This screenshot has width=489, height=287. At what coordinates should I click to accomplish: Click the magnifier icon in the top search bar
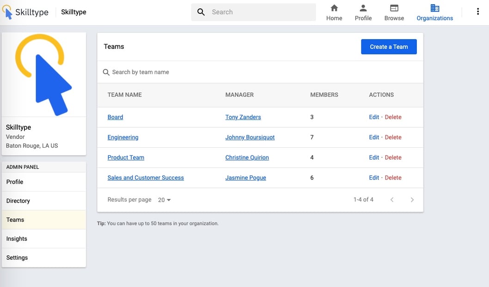click(201, 12)
